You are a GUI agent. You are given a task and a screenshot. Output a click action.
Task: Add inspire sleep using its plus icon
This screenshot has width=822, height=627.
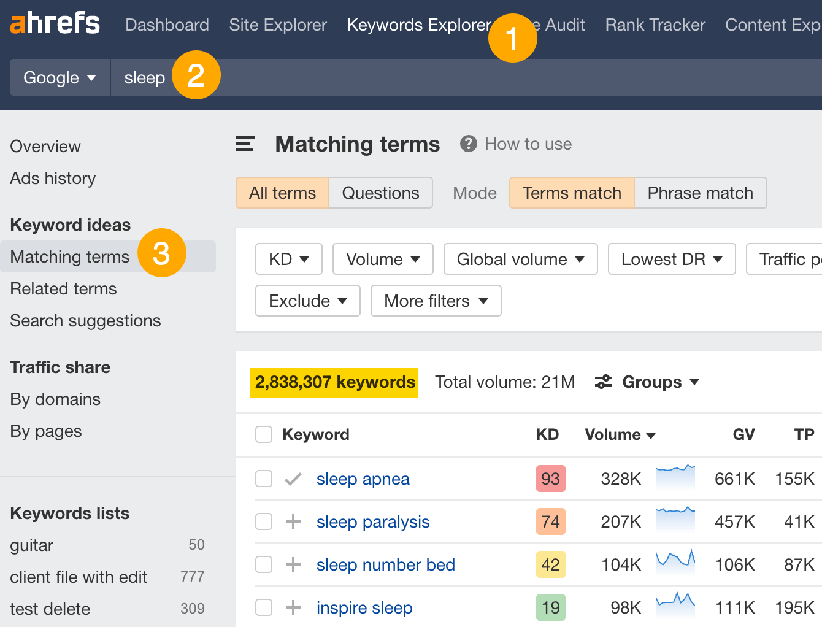coord(293,607)
